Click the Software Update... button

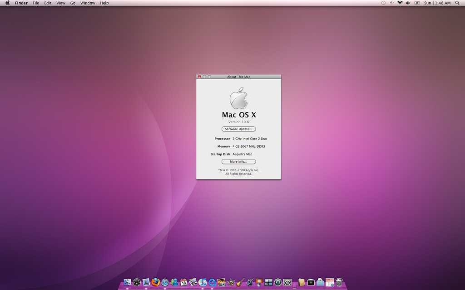click(x=239, y=129)
